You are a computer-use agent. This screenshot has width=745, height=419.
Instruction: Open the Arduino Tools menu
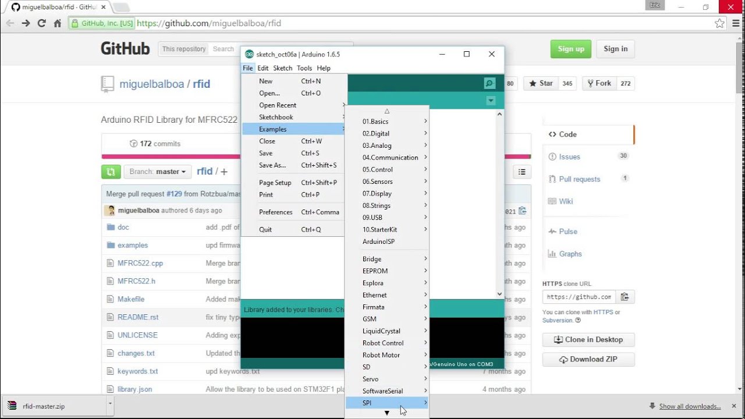tap(304, 68)
